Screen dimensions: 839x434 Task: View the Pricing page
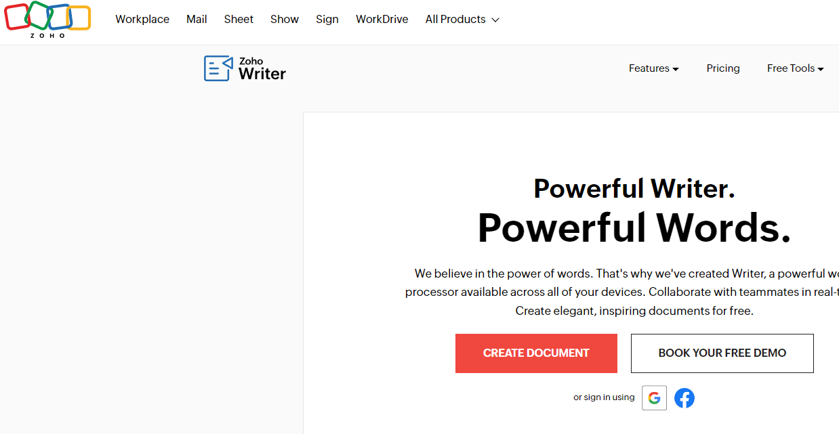722,68
